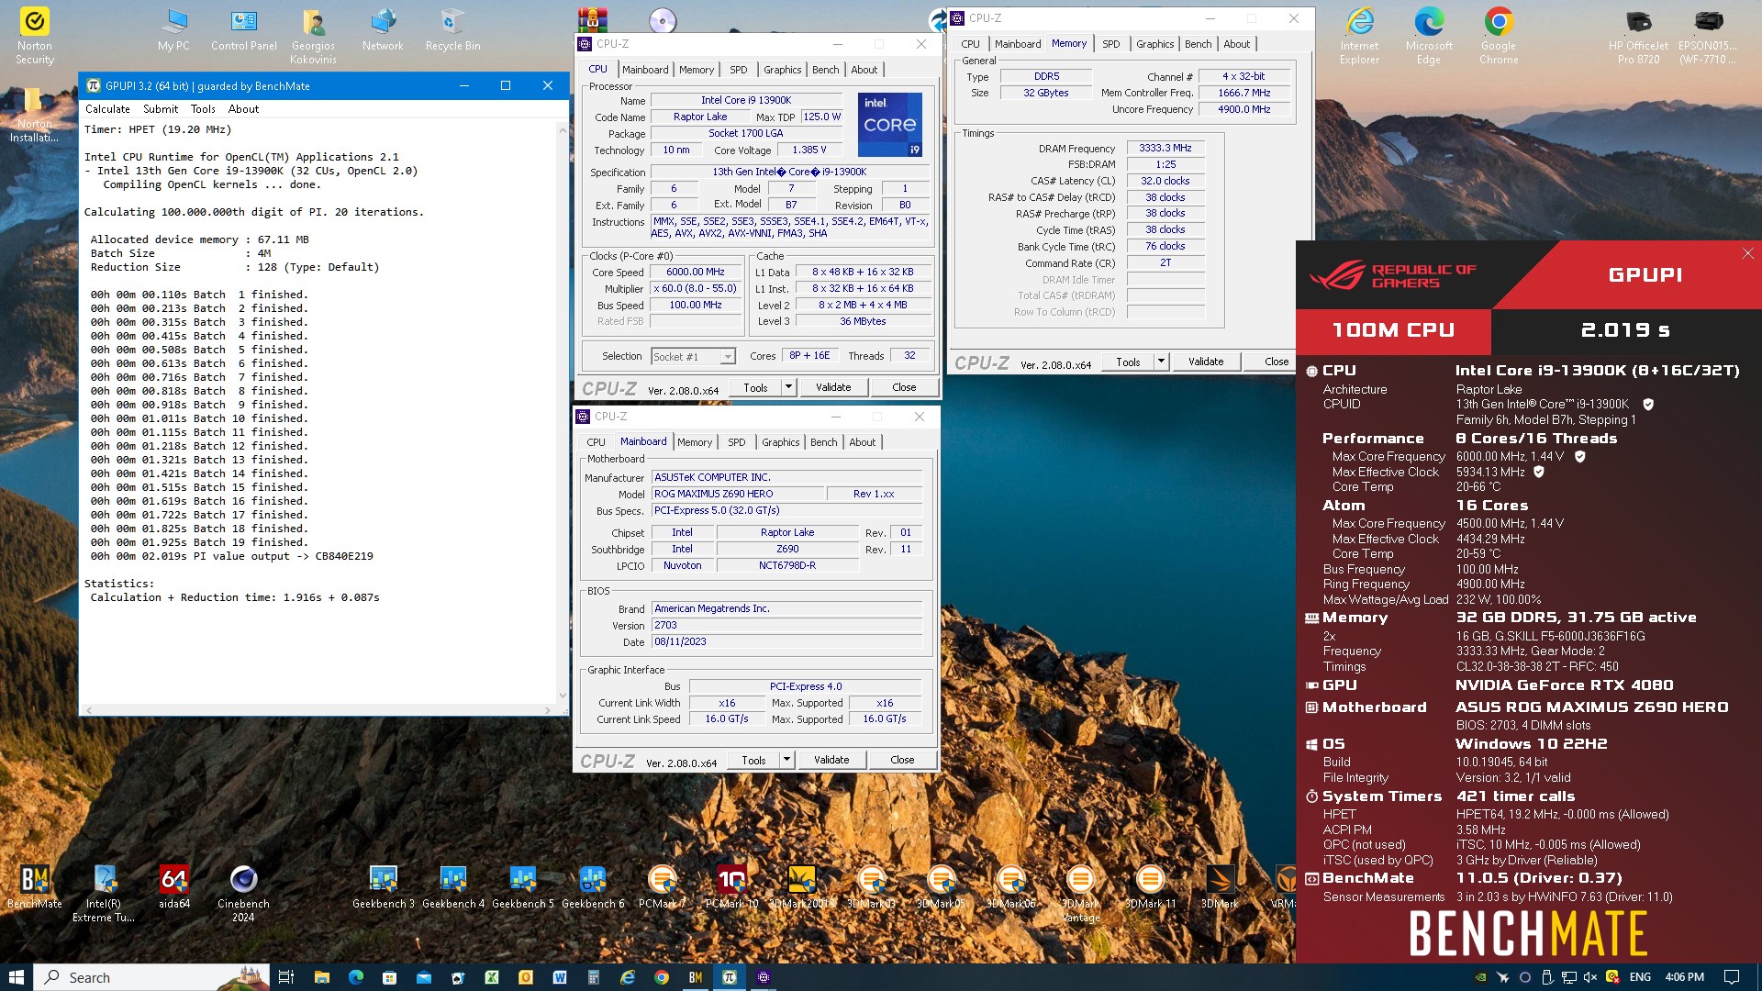Launch Google Chrome desktop shortcut
This screenshot has height=991, width=1762.
point(1499,37)
